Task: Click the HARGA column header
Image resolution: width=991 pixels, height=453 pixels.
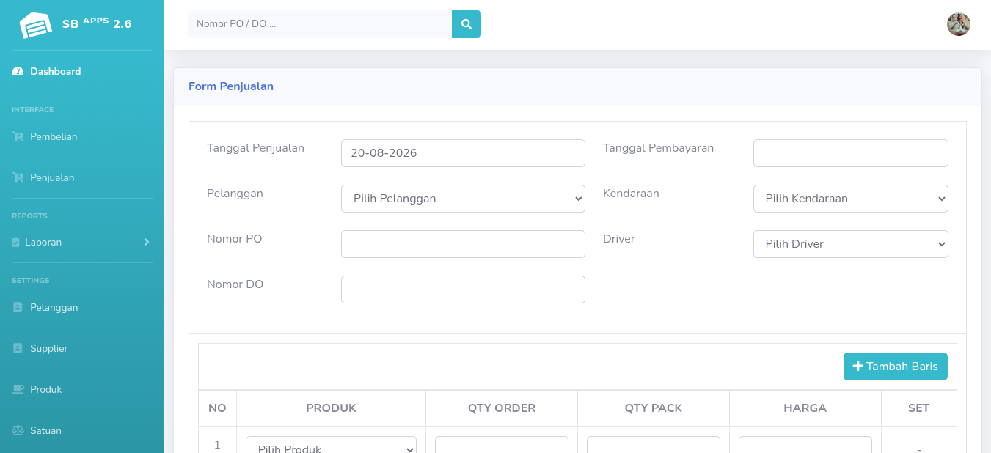Action: [805, 408]
